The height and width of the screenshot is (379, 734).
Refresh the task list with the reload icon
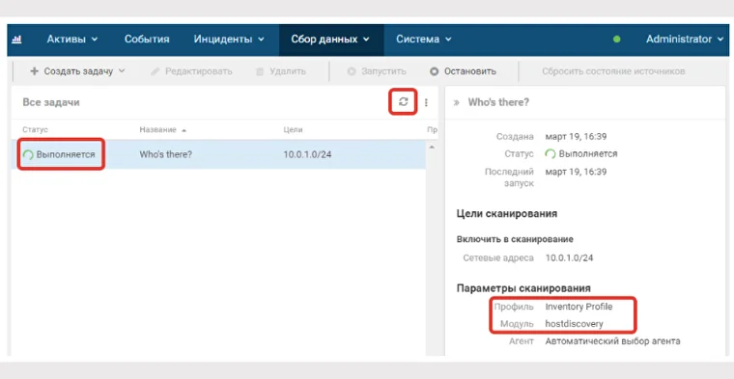coord(403,102)
